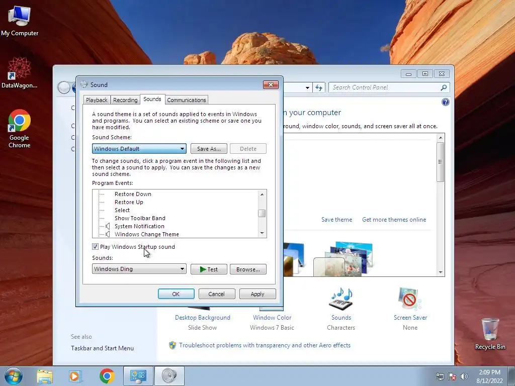
Task: Open Sounds piano keyboard icon in Personalization
Action: pyautogui.click(x=341, y=299)
